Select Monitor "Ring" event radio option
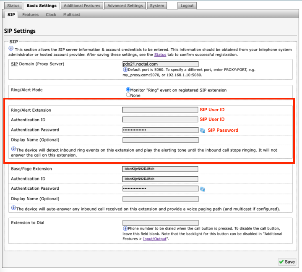This screenshot has width=302, height=272. coord(129,90)
